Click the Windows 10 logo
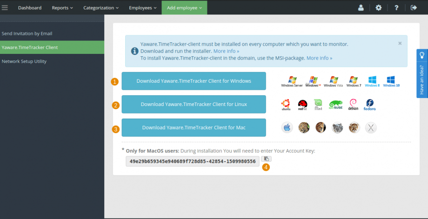 coord(391,81)
